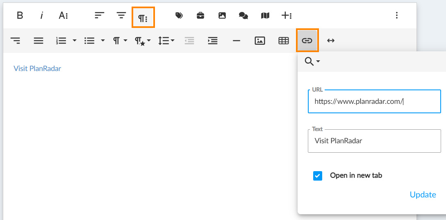
Task: Expand the unordered list dropdown arrow
Action: 103,41
